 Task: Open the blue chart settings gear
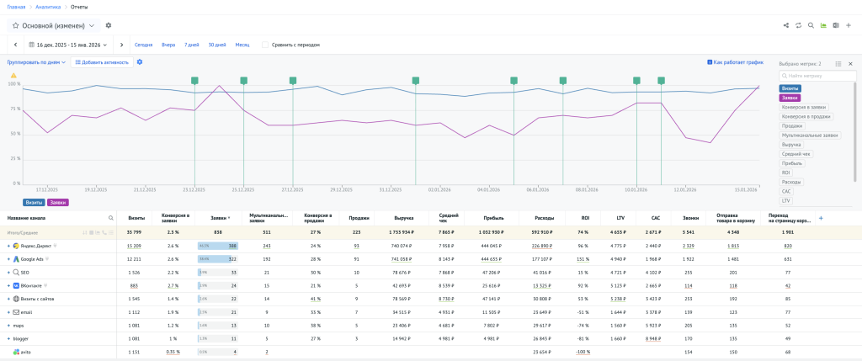click(140, 61)
